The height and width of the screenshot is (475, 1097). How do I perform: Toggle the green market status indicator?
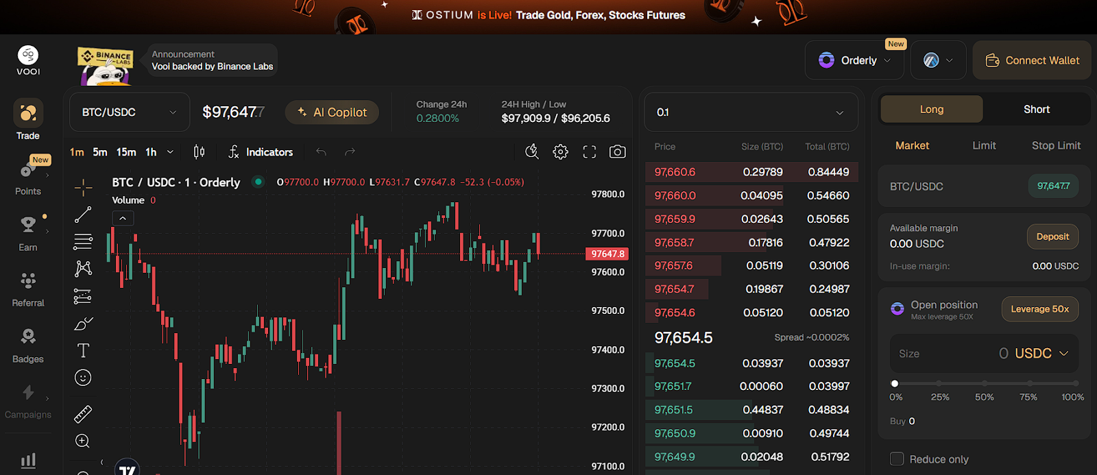point(258,182)
